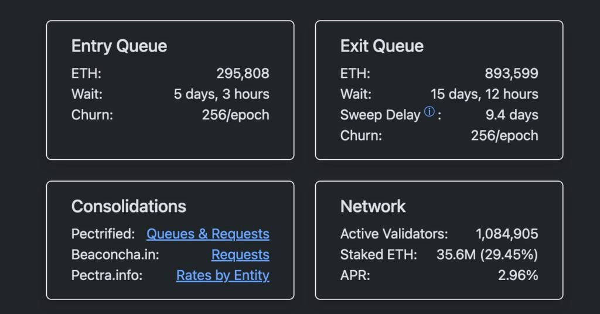The image size is (600, 314).
Task: Click the Exit Queue churn 256/epoch value
Action: 504,135
